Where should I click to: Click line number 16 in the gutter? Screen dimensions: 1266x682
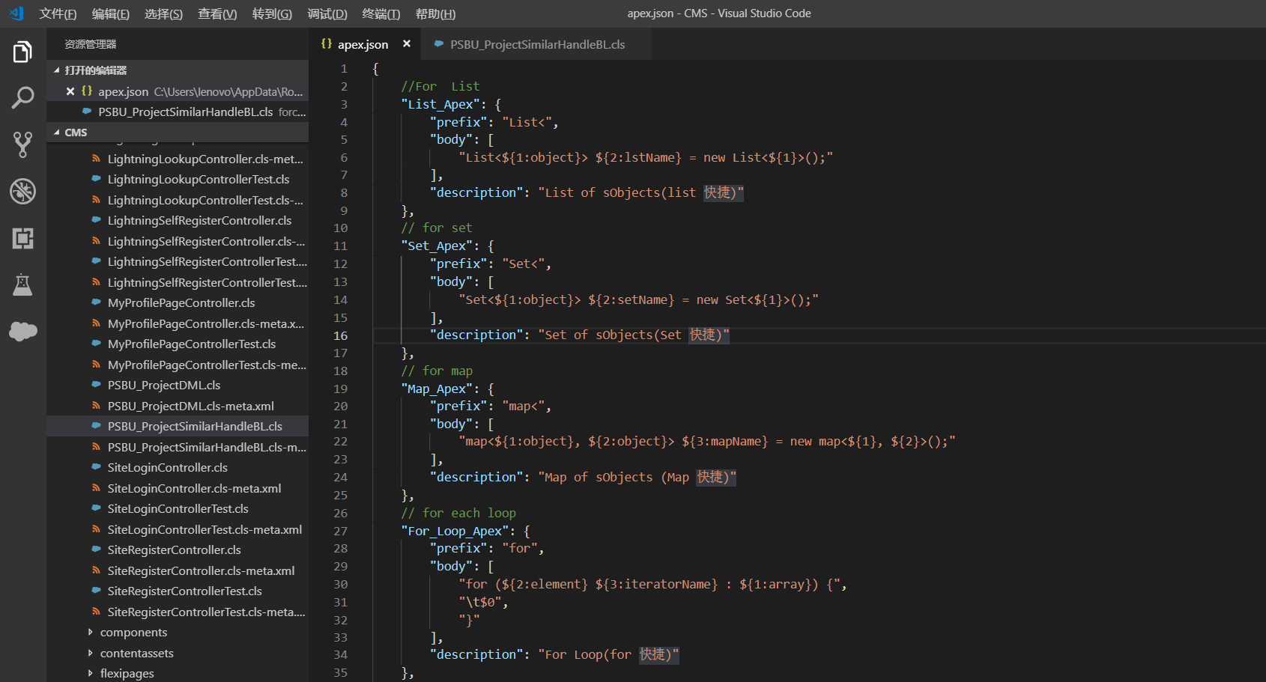[x=341, y=335]
